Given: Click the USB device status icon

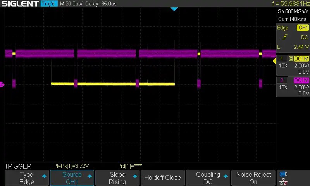Looking at the screenshot, I should tap(284, 174).
